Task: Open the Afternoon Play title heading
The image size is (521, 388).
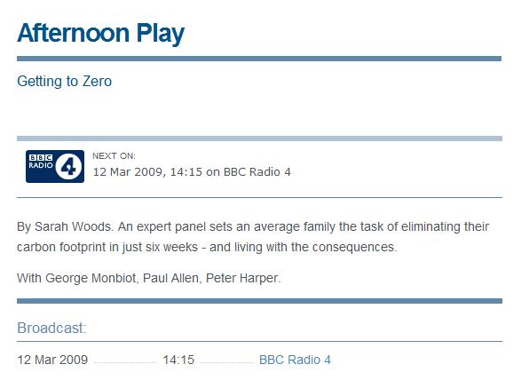Action: click(100, 33)
